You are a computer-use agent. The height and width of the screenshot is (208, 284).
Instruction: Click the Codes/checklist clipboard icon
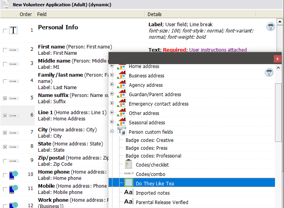coord(128,165)
